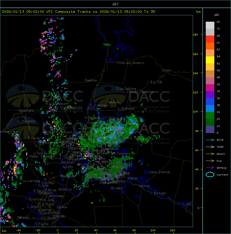Click the 180 tick on the right km axis
The image size is (231, 234).
[195, 35]
